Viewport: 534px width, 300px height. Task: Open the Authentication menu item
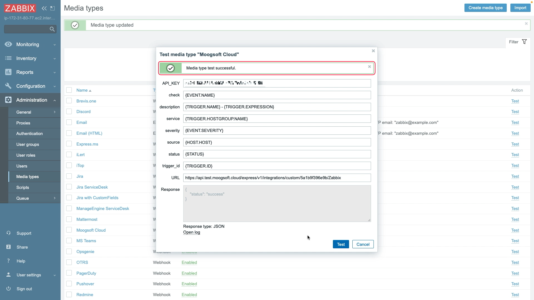pos(34,134)
